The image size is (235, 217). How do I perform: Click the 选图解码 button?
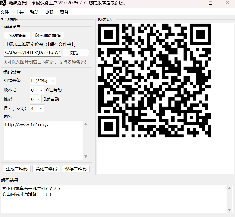pos(17,35)
